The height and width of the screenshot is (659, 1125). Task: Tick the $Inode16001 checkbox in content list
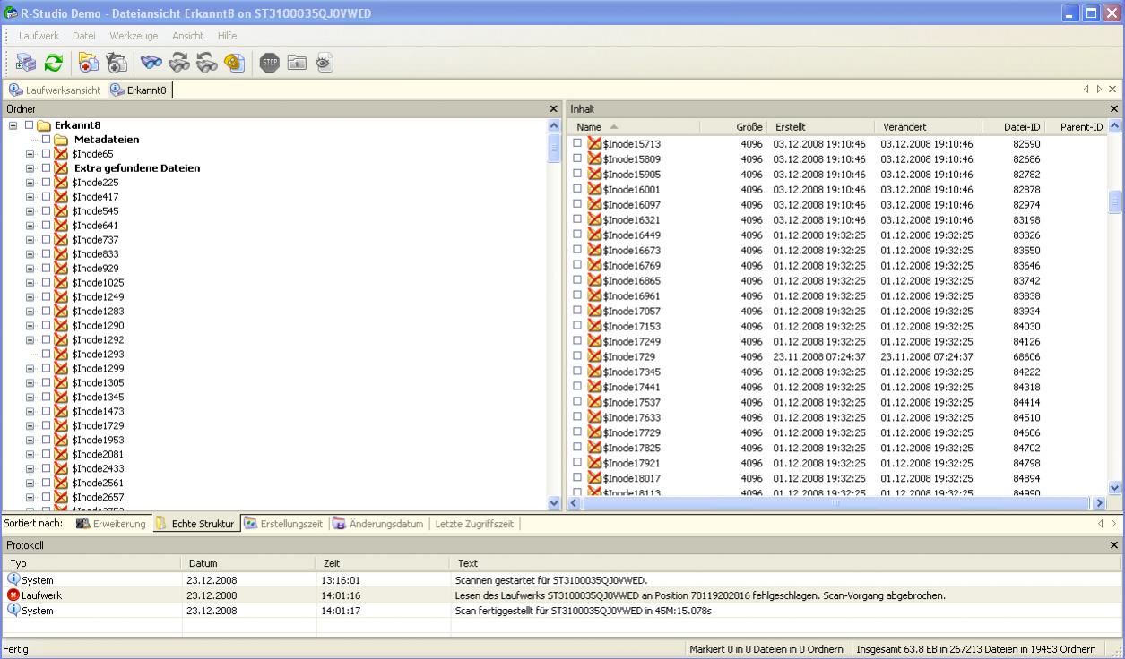[x=578, y=189]
